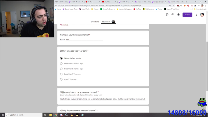The height and width of the screenshot is (117, 208).
Task: Open the Home bookmark
Action: [x=58, y=9]
